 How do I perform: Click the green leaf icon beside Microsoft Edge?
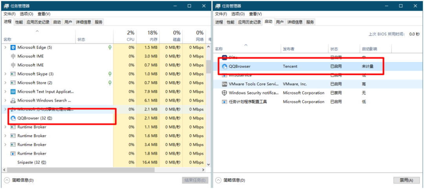(x=110, y=47)
